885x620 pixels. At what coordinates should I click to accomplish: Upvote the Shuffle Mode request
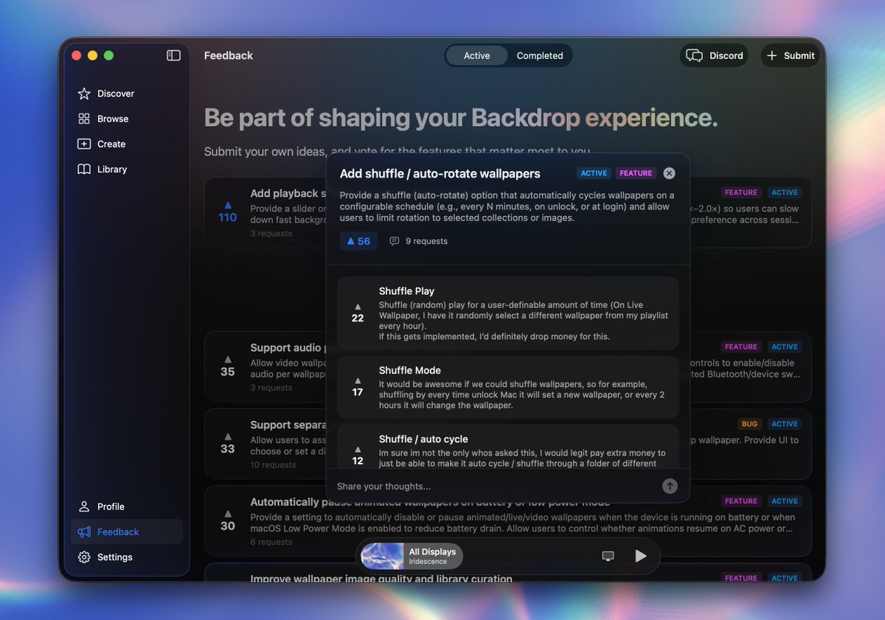click(x=358, y=387)
